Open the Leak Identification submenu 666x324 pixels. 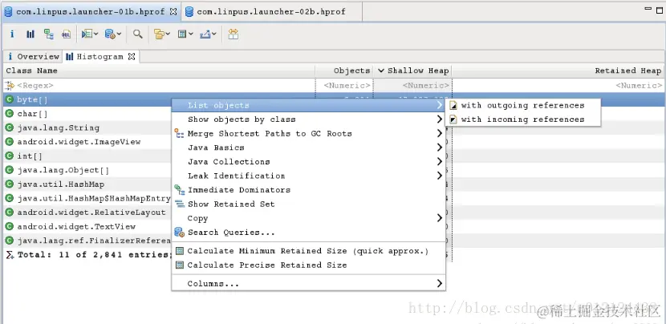click(308, 176)
